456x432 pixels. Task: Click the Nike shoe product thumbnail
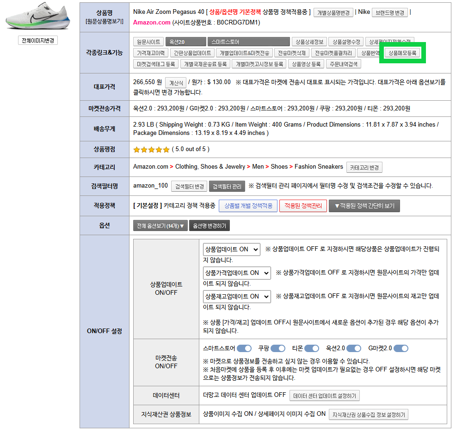pyautogui.click(x=38, y=18)
